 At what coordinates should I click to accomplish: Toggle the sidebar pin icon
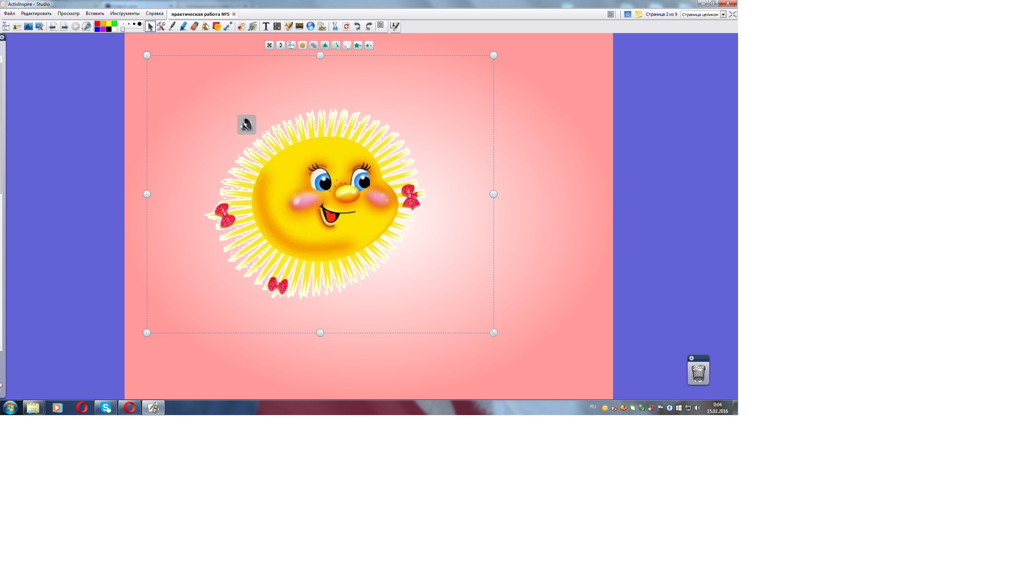[x=2, y=37]
